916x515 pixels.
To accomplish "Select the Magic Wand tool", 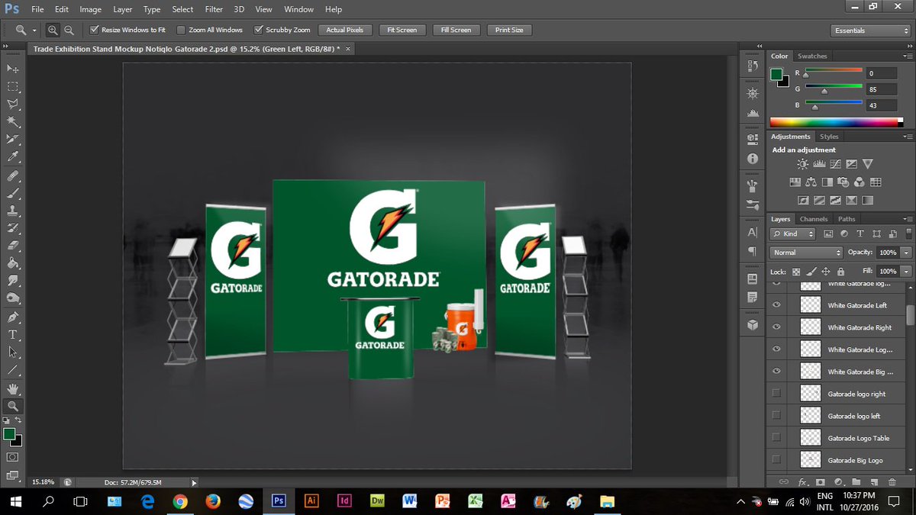I will (x=12, y=121).
